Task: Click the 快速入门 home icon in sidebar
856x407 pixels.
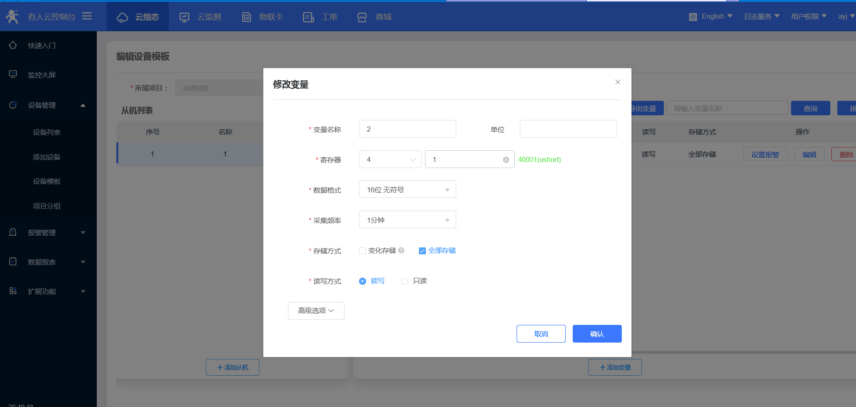Action: tap(13, 45)
